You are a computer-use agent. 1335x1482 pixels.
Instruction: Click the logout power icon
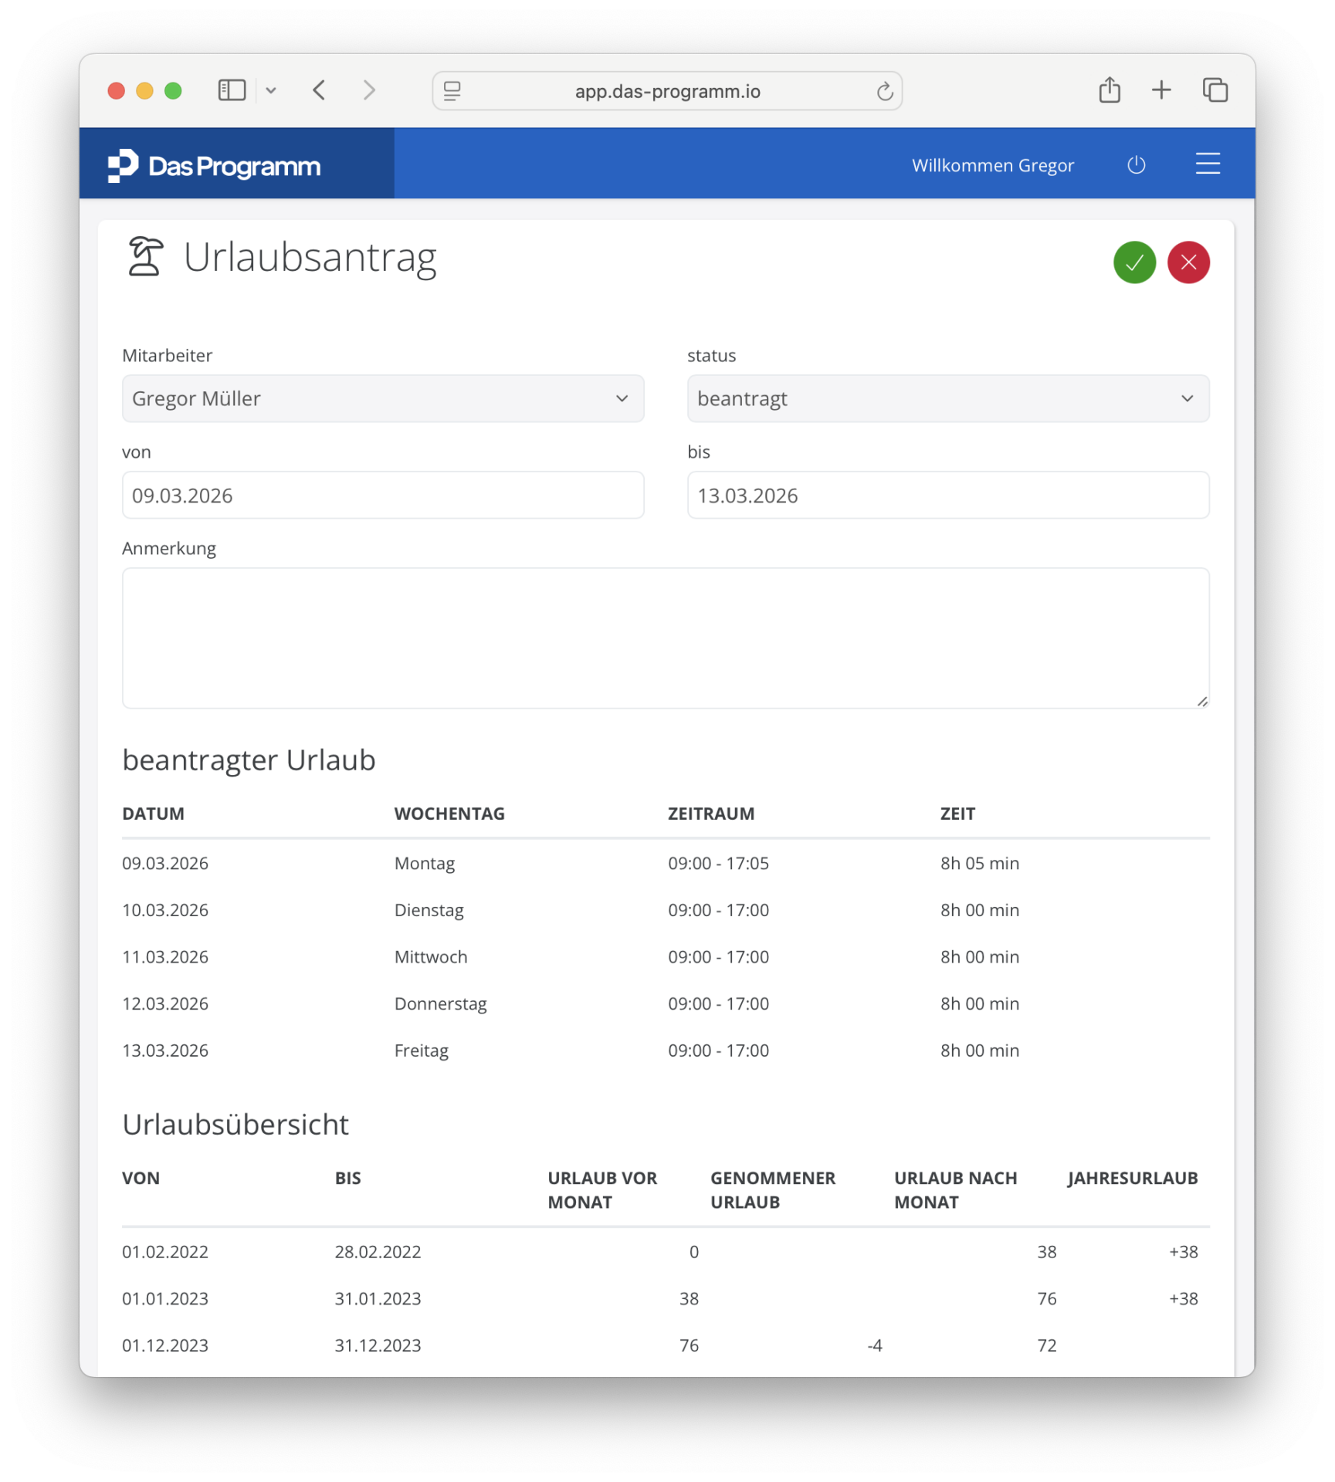[x=1136, y=165]
